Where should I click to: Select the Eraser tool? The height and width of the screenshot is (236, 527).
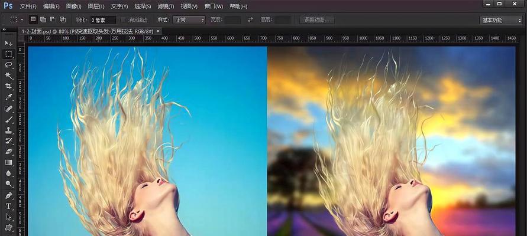pyautogui.click(x=9, y=152)
